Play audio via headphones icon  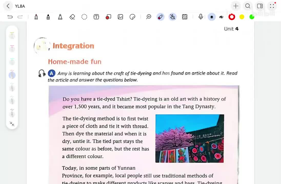(x=42, y=73)
